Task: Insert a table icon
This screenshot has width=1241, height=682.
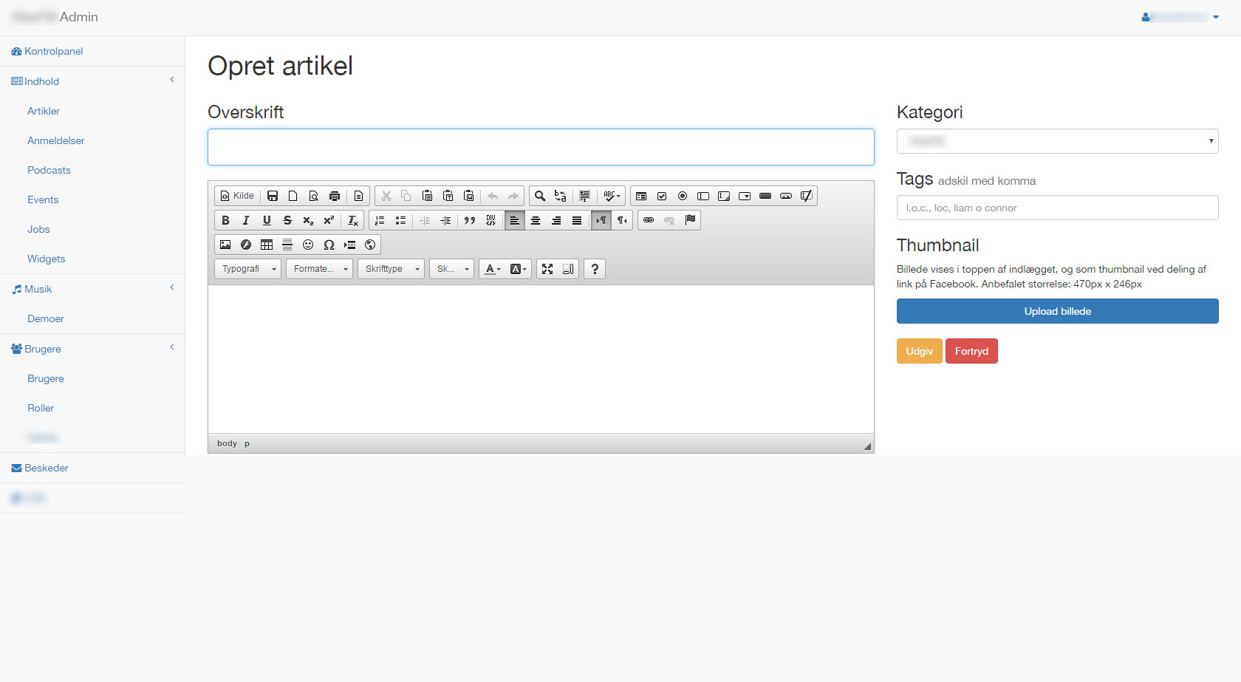Action: [x=267, y=245]
